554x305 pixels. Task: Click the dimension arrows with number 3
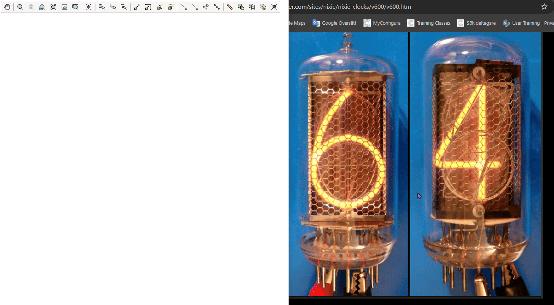pyautogui.click(x=206, y=7)
